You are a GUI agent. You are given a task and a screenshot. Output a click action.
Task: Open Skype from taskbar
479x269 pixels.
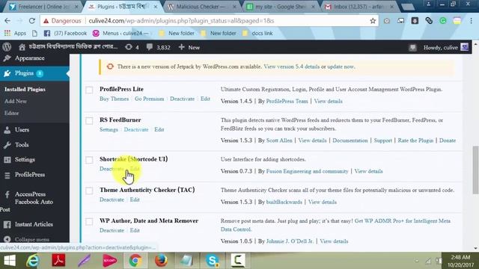click(x=212, y=261)
